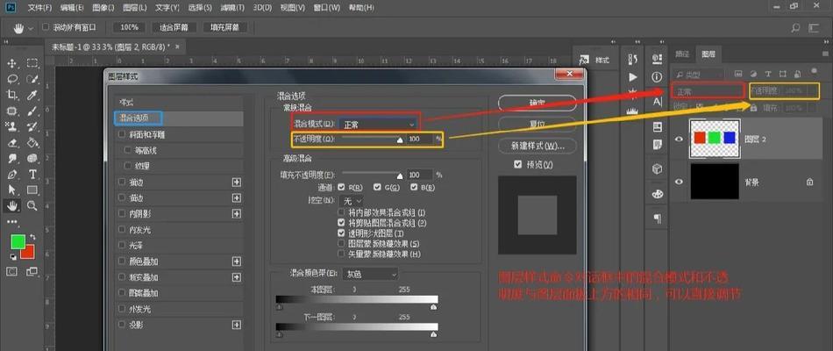Viewport: 833px width, 351px height.
Task: Click the 复位 button
Action: [538, 124]
